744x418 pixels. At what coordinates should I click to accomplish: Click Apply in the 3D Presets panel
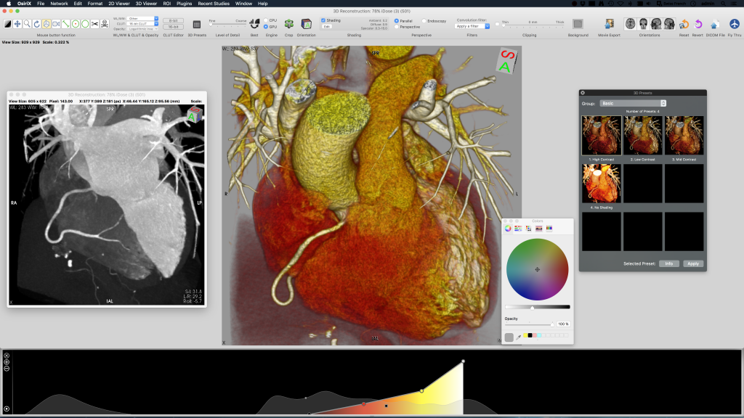(x=693, y=263)
